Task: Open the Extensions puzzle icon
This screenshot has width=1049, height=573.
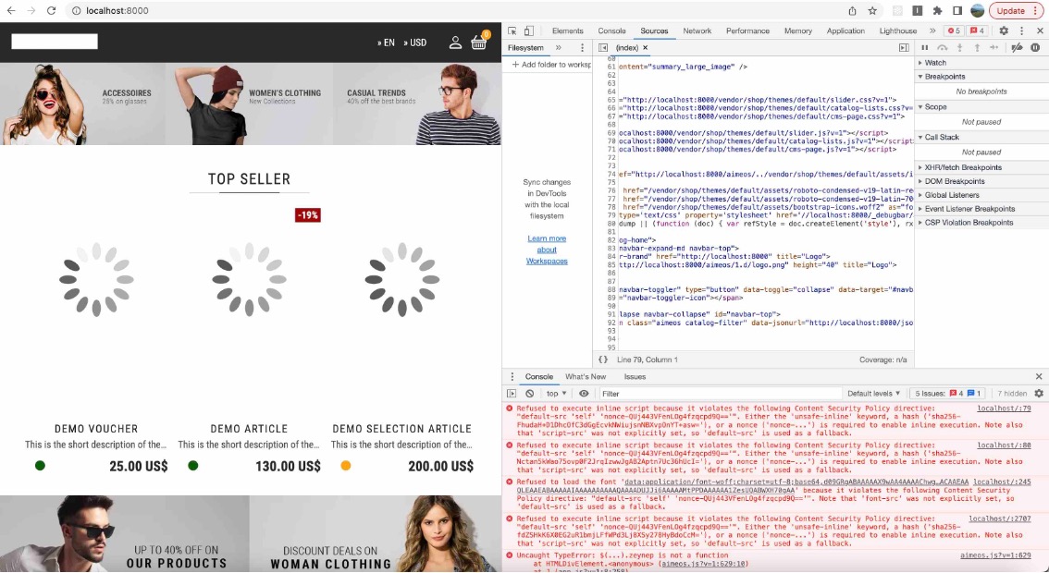Action: click(937, 11)
